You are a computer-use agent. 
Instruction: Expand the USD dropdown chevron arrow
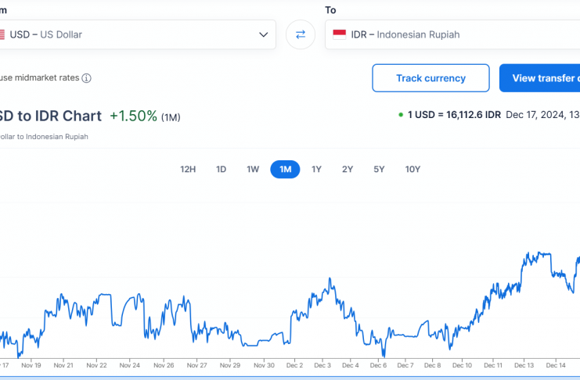263,34
